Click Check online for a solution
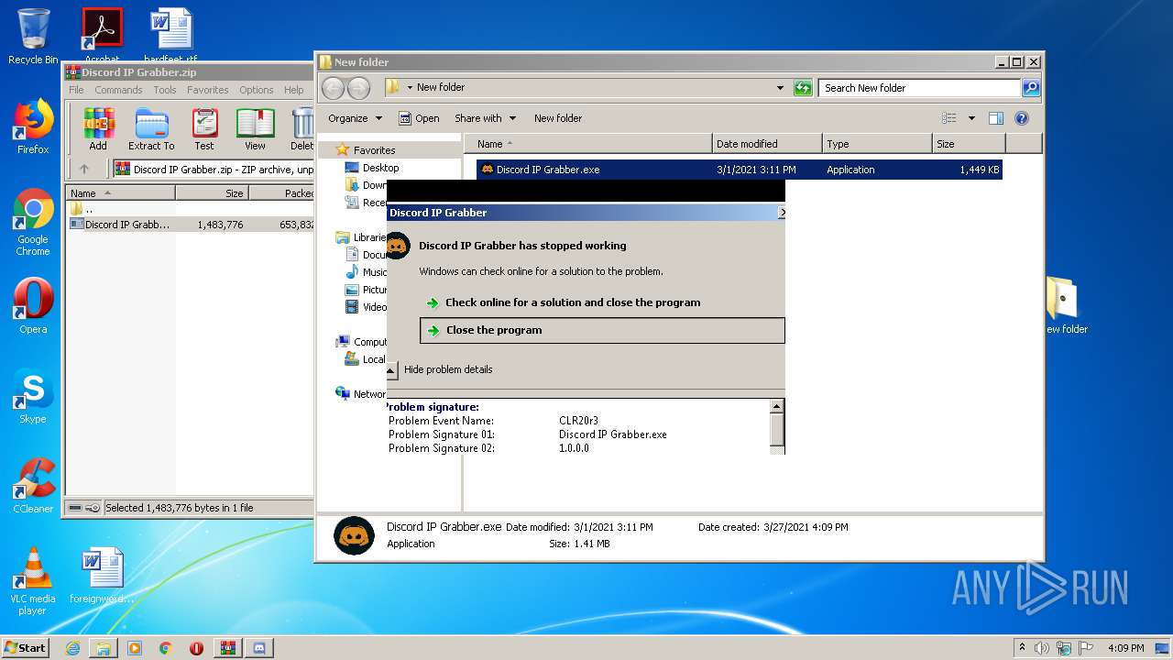Screen dimensions: 1173x660 pos(573,302)
